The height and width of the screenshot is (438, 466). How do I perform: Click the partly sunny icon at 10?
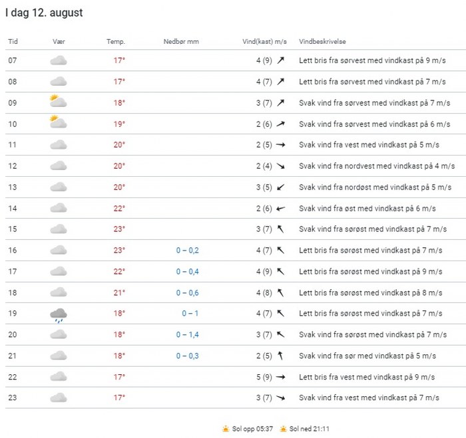(x=59, y=123)
